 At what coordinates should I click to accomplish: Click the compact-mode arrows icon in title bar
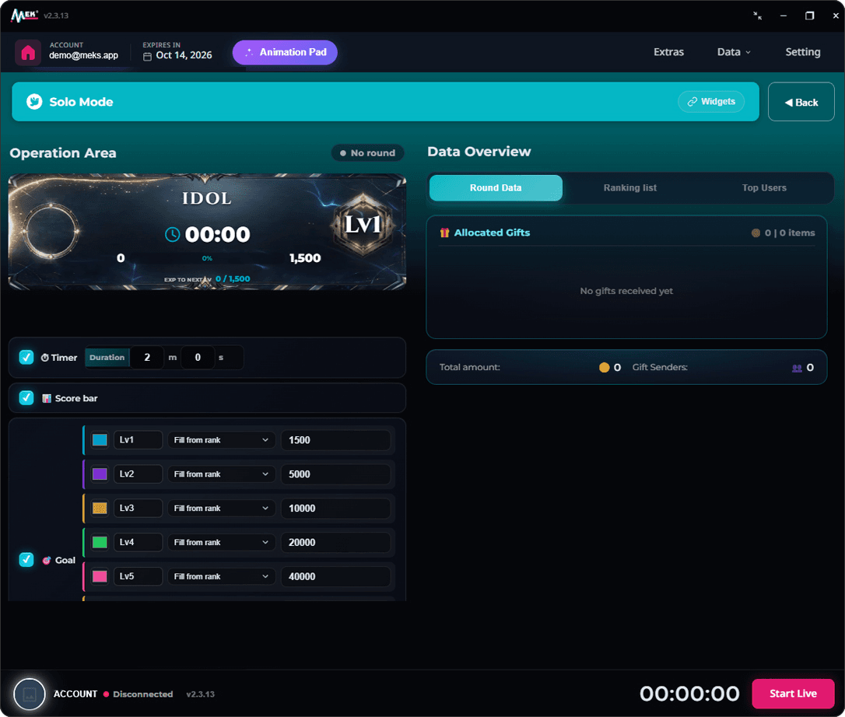pos(757,16)
